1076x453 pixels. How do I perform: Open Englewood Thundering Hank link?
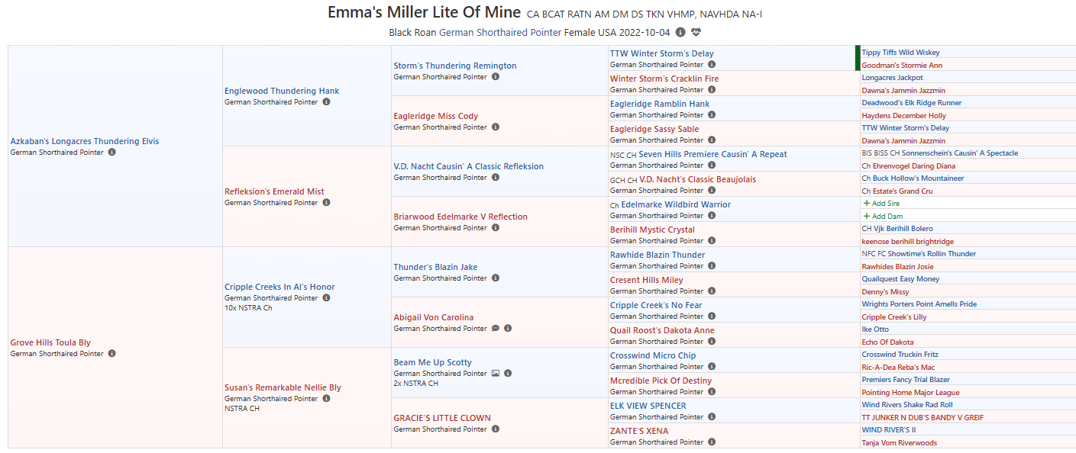282,91
